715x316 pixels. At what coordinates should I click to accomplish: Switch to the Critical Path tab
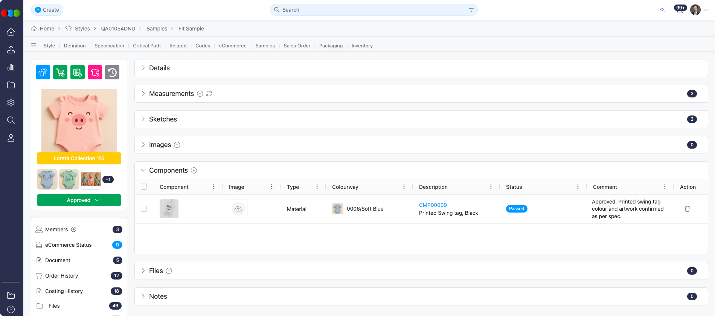coord(147,46)
